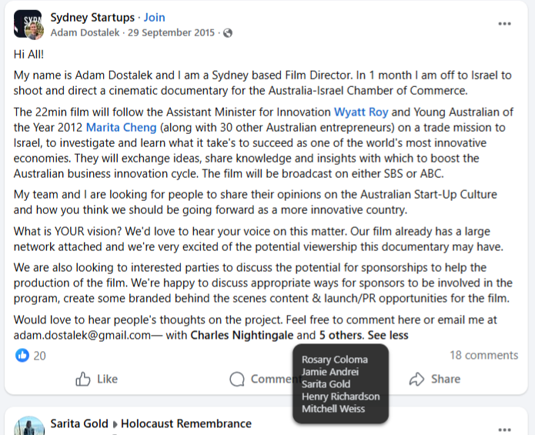Open the 18 comments list
535x435 pixels.
pos(484,355)
